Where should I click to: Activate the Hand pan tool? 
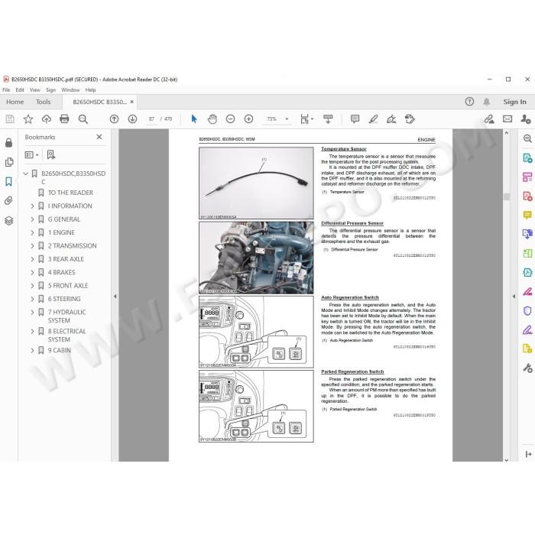point(212,118)
